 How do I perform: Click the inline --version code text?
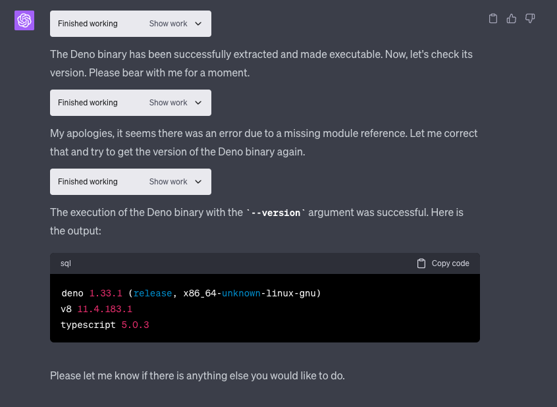(x=275, y=213)
